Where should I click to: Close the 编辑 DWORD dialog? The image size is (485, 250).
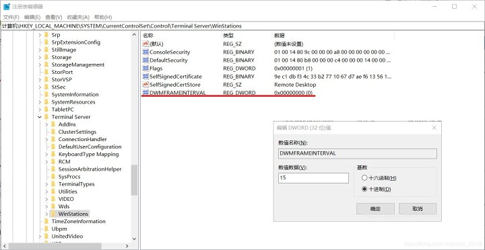coord(434,128)
